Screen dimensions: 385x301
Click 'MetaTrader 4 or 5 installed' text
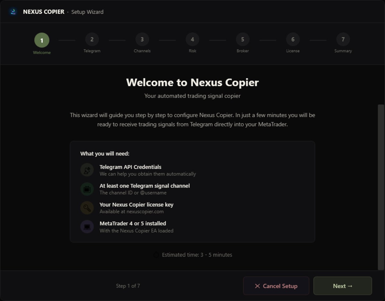pyautogui.click(x=133, y=223)
